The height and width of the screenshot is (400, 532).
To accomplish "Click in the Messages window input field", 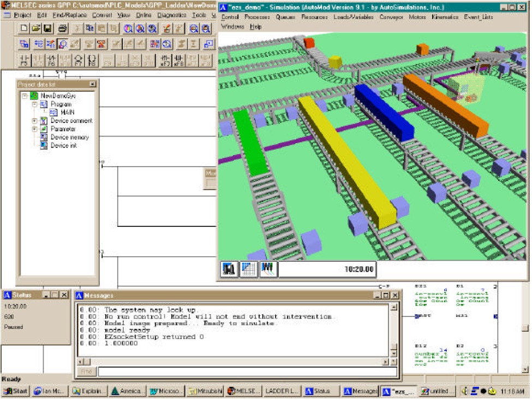I will tap(246, 372).
